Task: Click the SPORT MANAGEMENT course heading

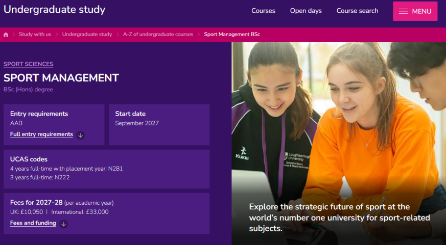Action: point(61,78)
